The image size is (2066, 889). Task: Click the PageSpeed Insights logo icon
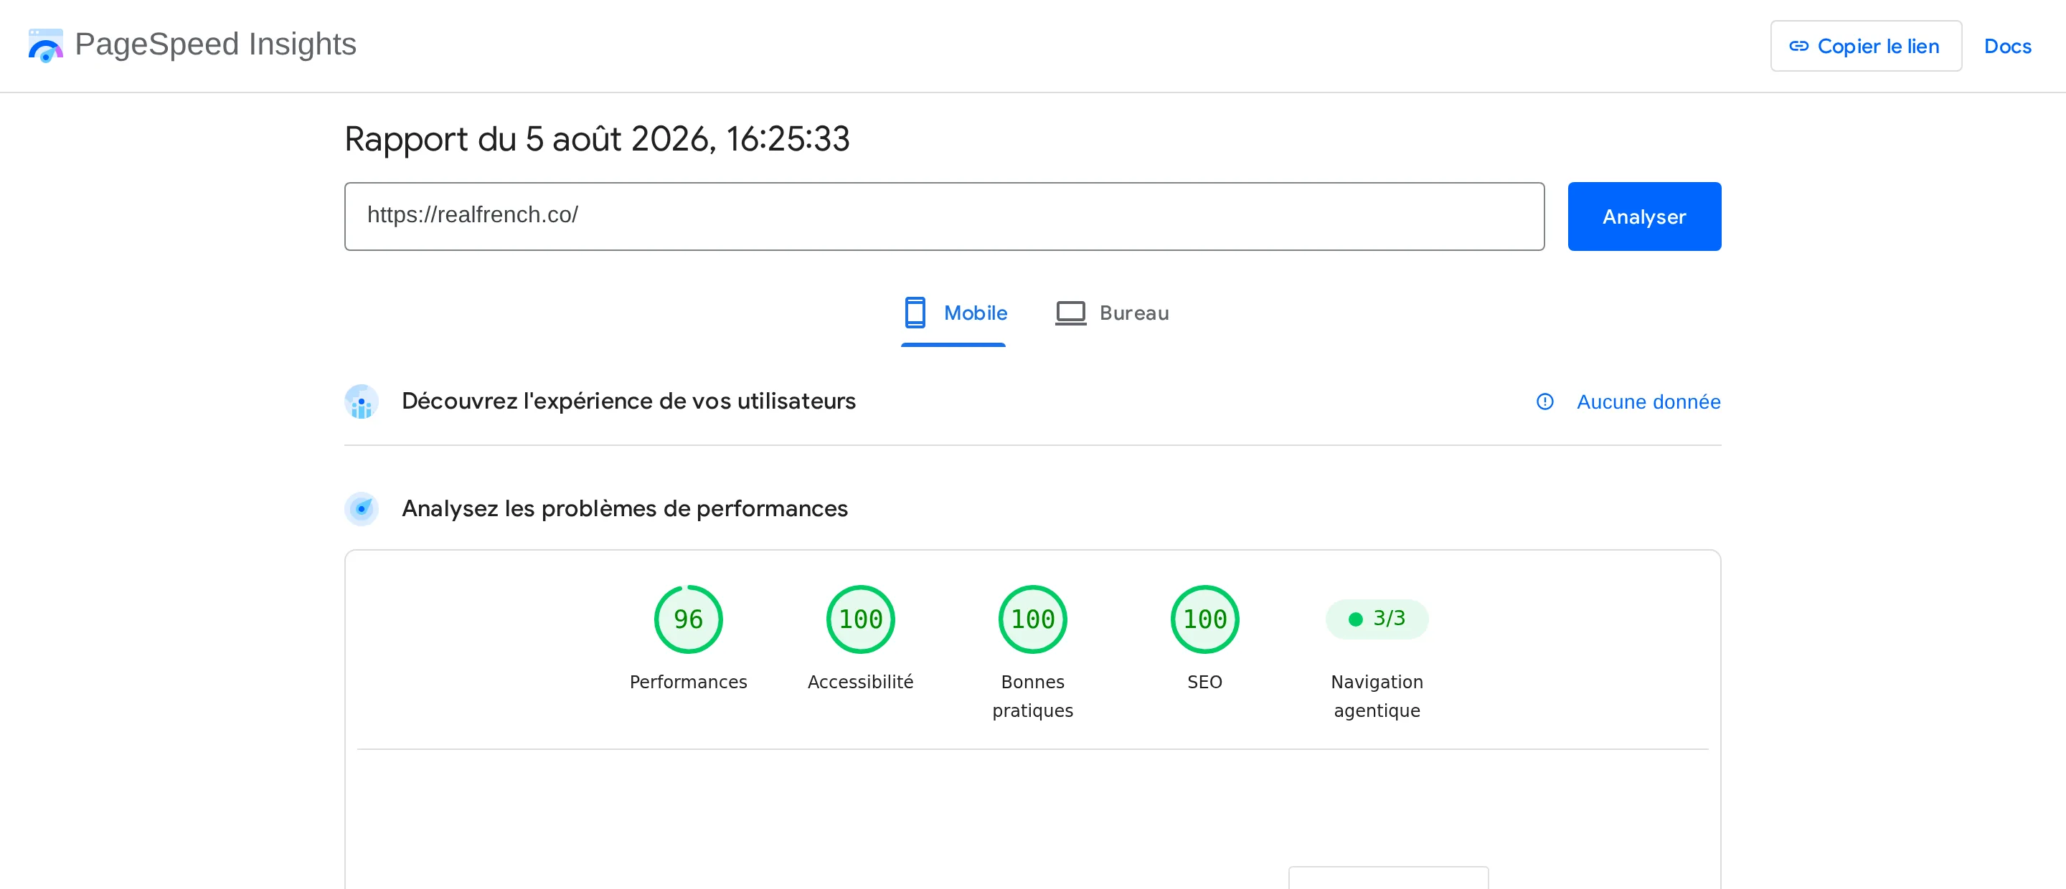coord(46,45)
